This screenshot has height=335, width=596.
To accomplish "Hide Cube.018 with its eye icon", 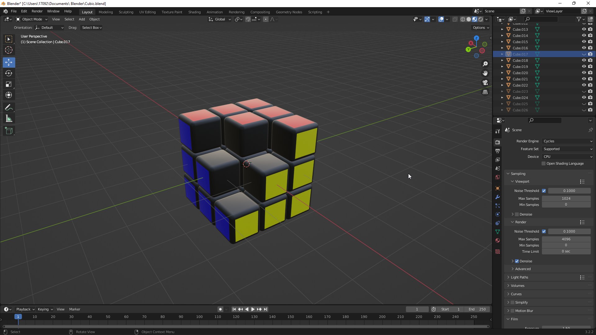I will click(584, 60).
